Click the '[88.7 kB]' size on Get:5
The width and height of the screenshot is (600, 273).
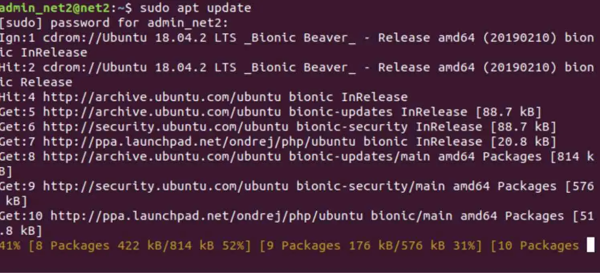click(508, 112)
